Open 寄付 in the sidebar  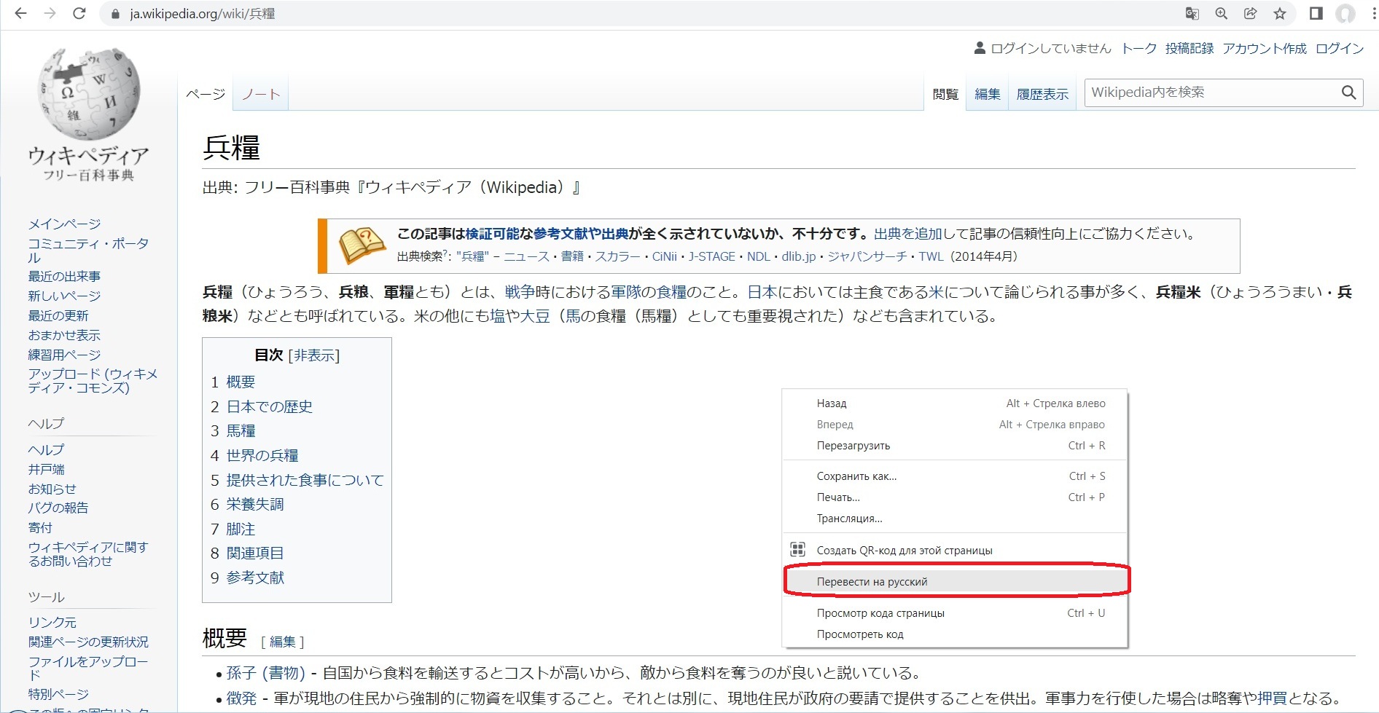point(40,527)
